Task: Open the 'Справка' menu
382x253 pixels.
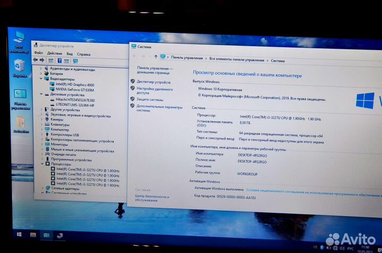Action: pyautogui.click(x=84, y=54)
